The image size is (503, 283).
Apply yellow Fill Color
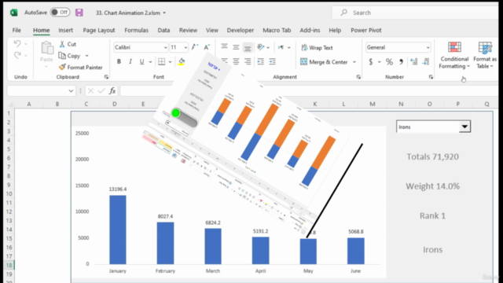click(x=182, y=61)
